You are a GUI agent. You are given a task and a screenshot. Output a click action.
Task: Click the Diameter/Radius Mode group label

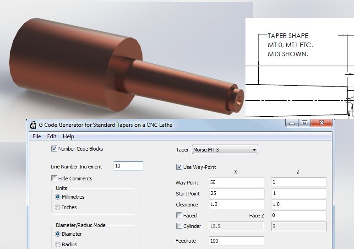coord(81,225)
